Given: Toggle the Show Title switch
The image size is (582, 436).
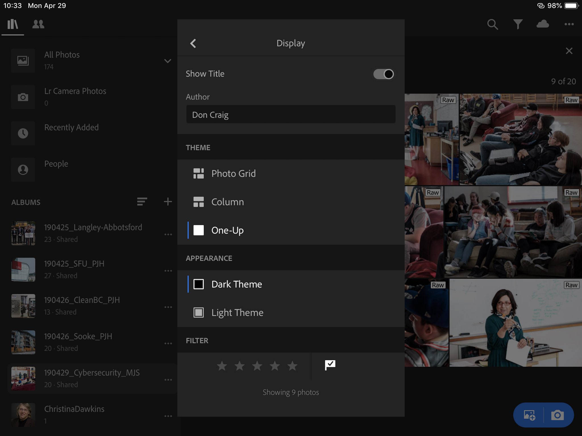Looking at the screenshot, I should (383, 74).
